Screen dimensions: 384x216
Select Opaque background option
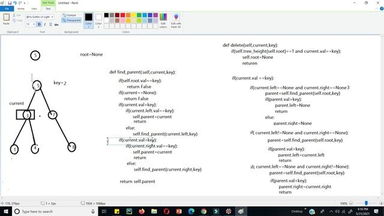70,15
